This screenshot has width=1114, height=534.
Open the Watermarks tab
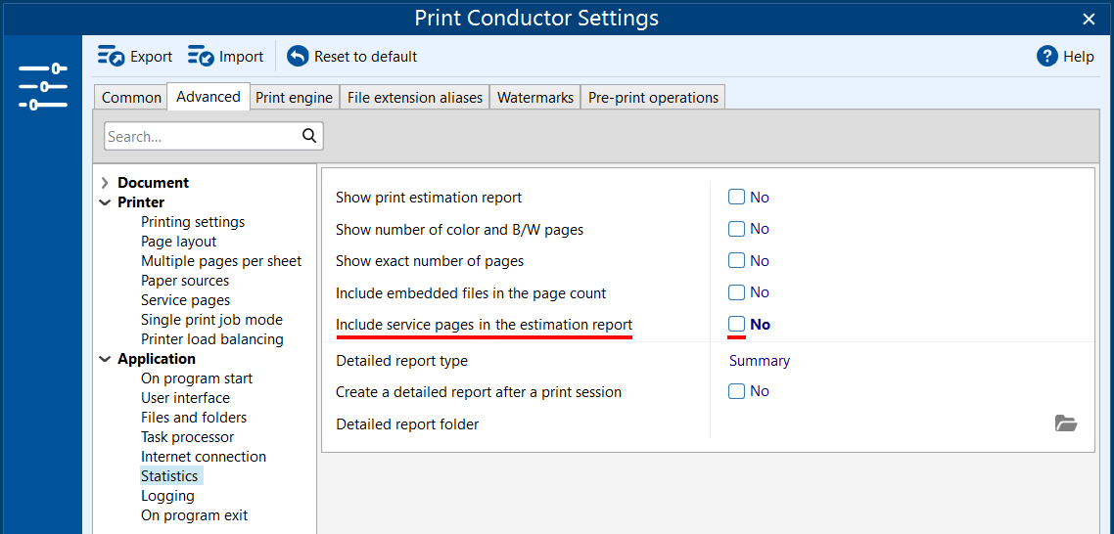535,98
